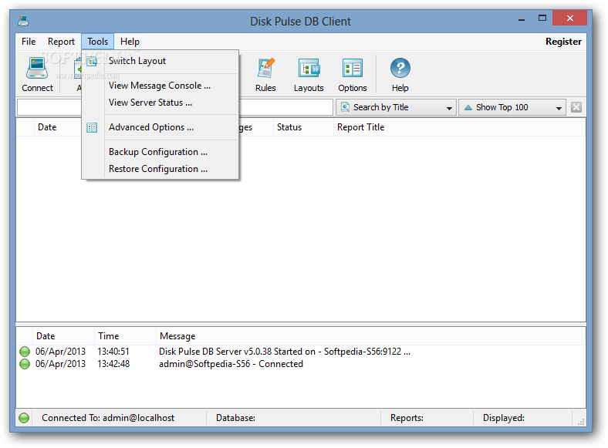608x448 pixels.
Task: Open the Report menu
Action: (61, 42)
